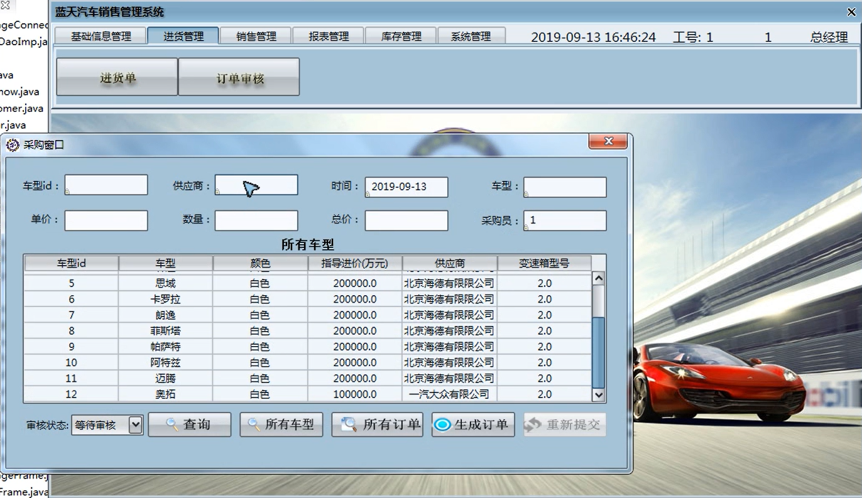The width and height of the screenshot is (862, 498).
Task: Click the scrollbar down arrow of the car table
Action: pos(598,394)
